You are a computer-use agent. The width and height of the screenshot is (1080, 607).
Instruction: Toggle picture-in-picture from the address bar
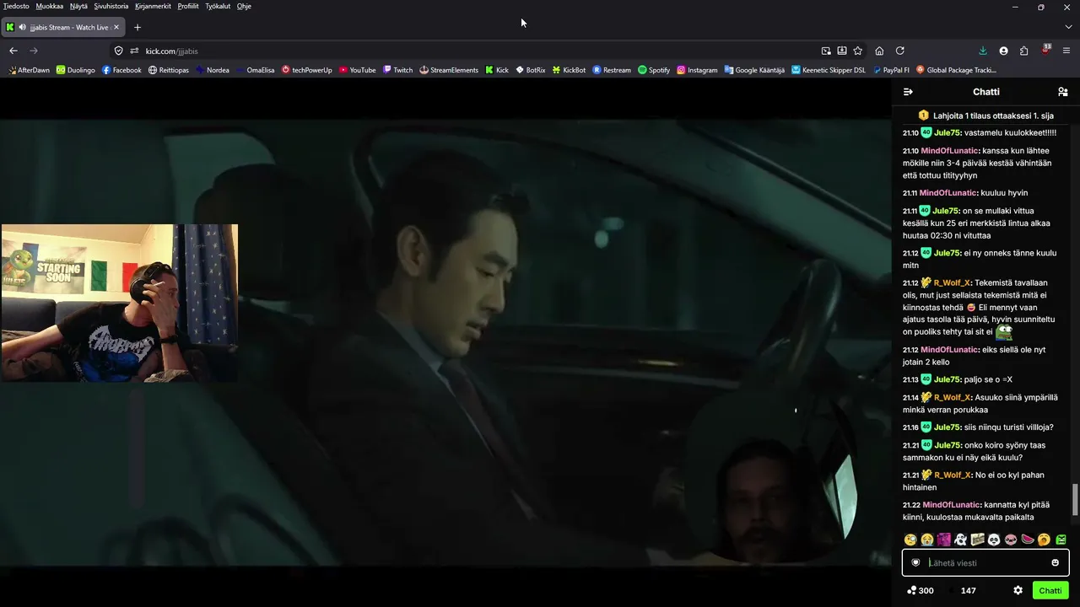[826, 51]
